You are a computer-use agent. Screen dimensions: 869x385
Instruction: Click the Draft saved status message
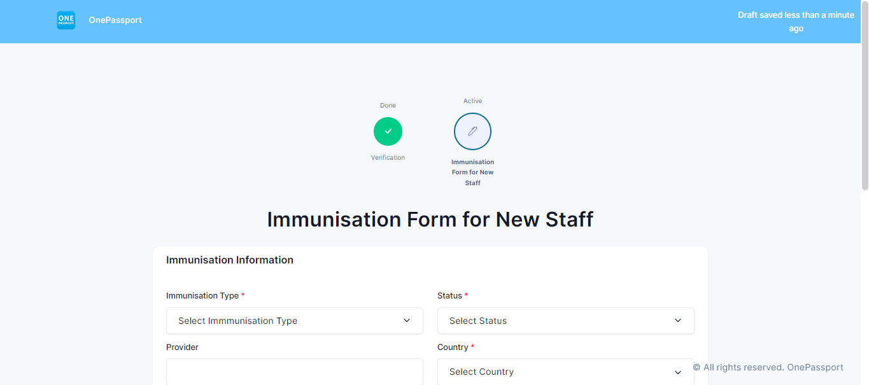pos(796,22)
